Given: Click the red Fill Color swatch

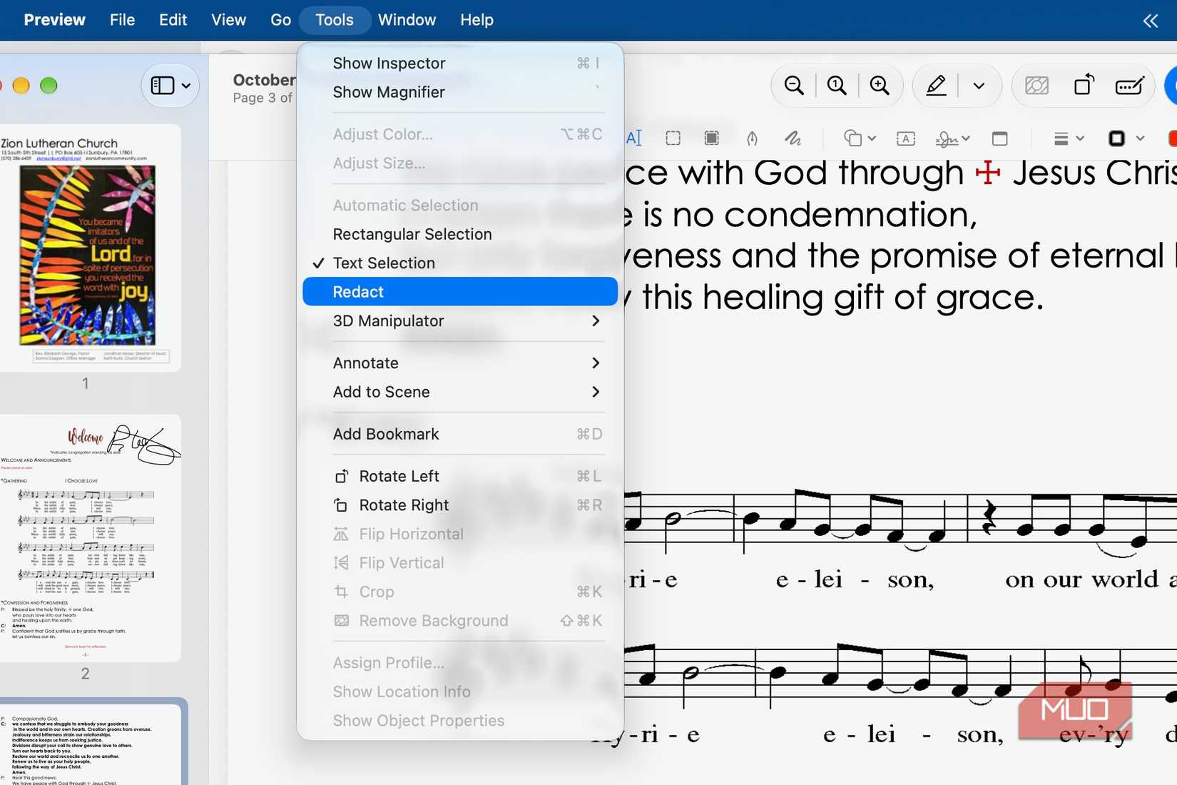Looking at the screenshot, I should click(x=1172, y=138).
